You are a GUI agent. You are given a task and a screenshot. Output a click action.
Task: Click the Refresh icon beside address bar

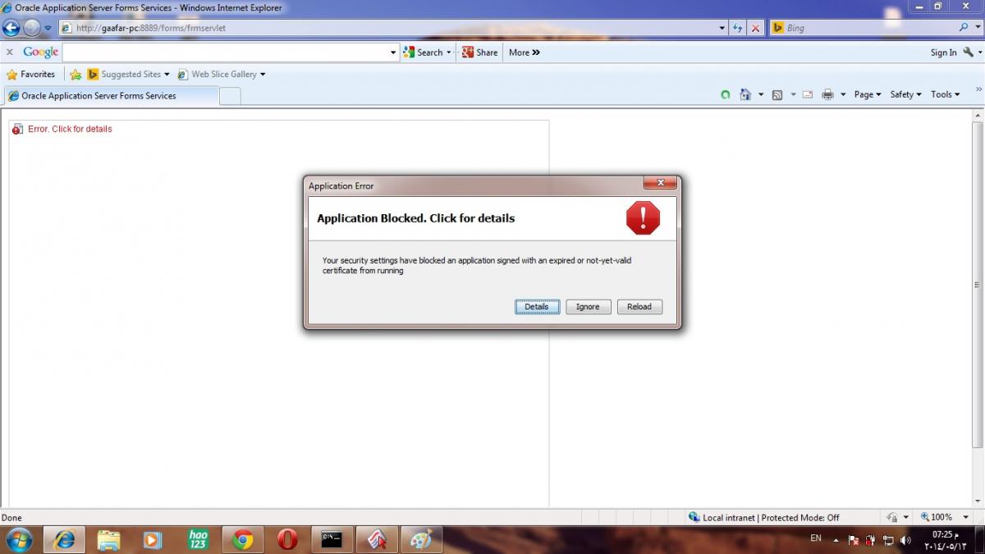[x=738, y=28]
